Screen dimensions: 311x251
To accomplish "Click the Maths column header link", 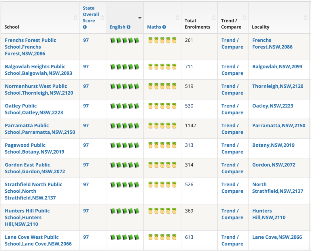I will coord(154,27).
